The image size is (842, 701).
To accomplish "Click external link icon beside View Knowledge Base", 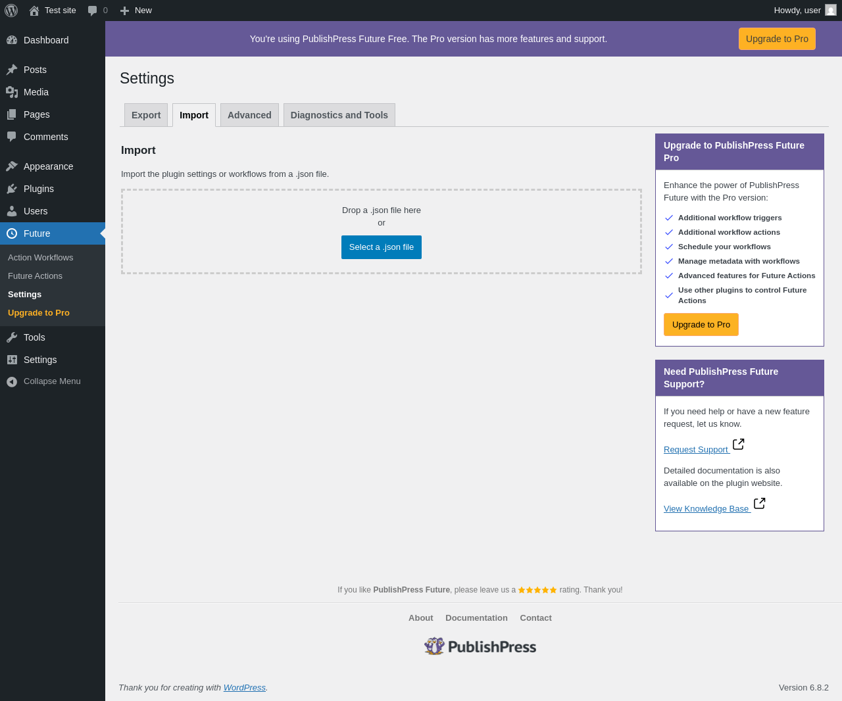I will click(760, 504).
